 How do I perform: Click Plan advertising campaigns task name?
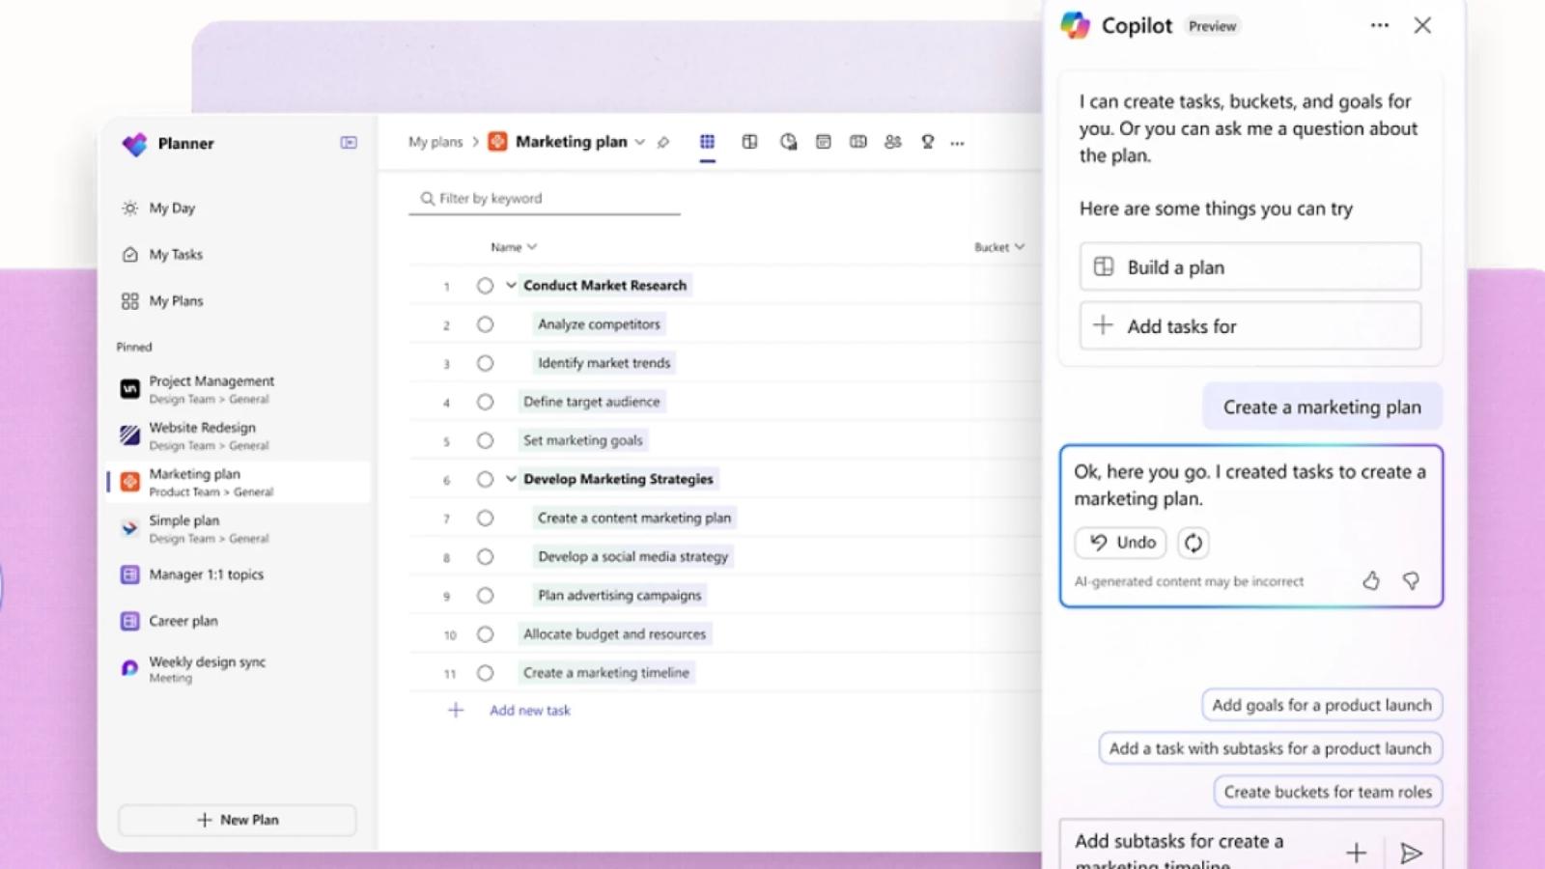click(620, 596)
